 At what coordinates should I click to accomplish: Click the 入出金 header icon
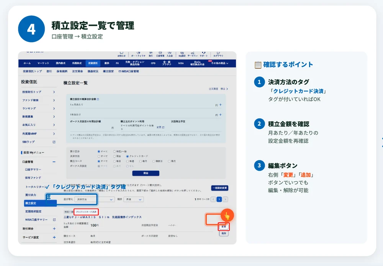pos(170,54)
